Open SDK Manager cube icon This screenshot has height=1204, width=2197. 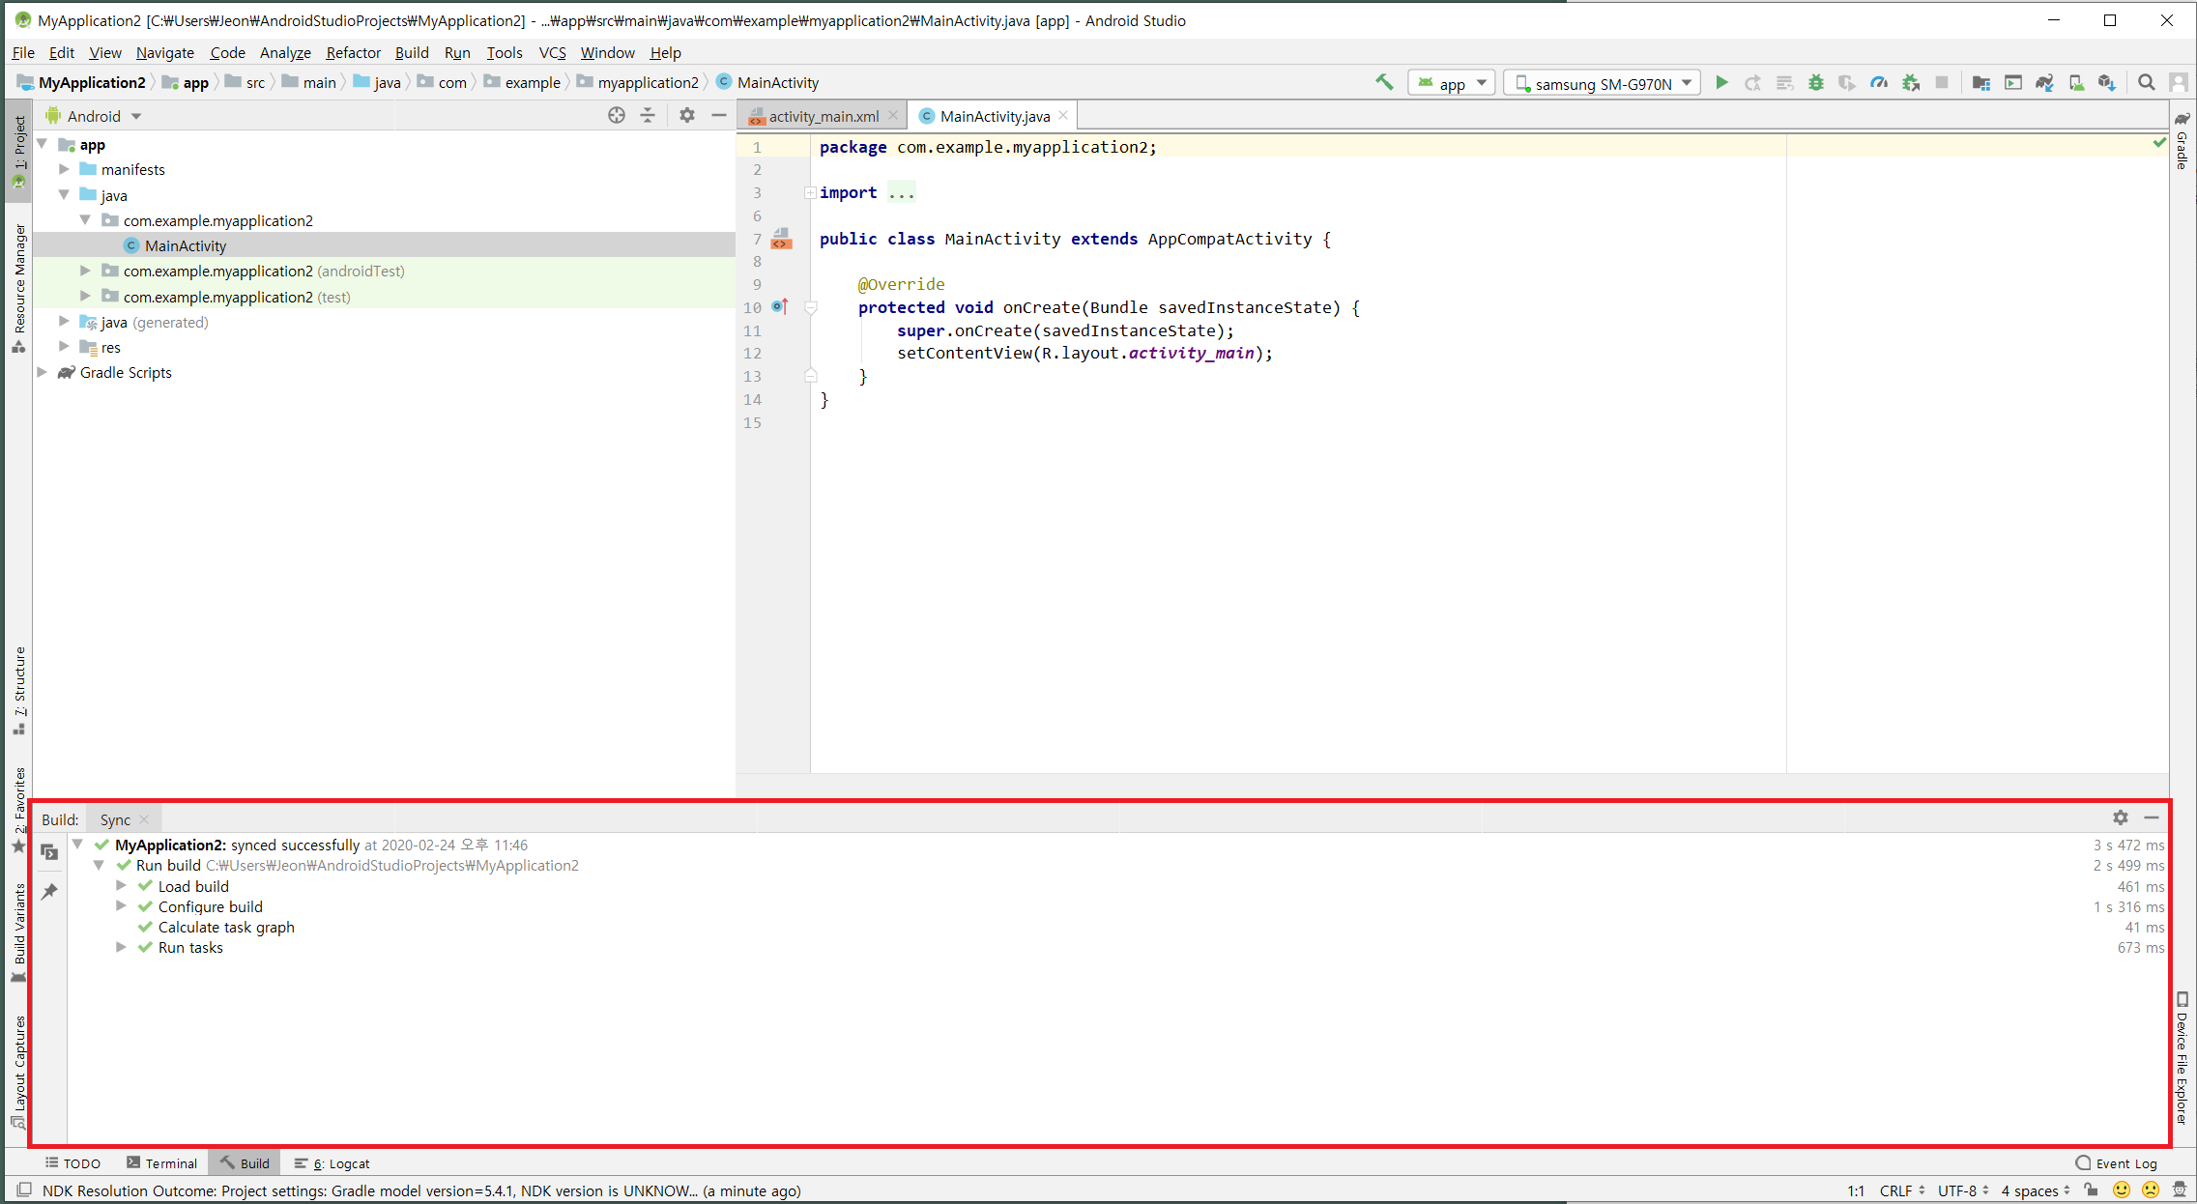(x=2107, y=83)
